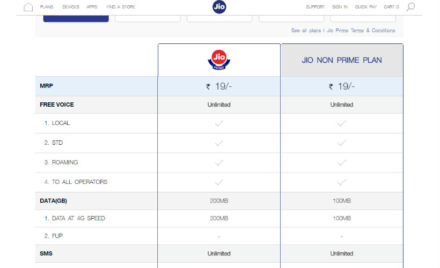Click JIO NON PRIME PLAN header
The height and width of the screenshot is (268, 440).
point(342,60)
